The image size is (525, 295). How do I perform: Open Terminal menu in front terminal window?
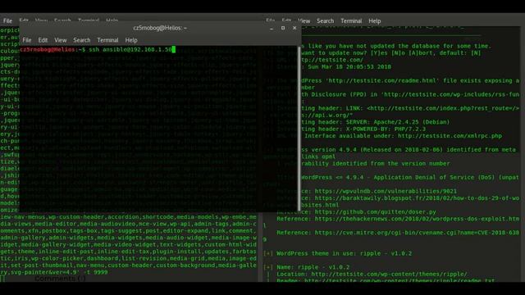click(x=107, y=40)
